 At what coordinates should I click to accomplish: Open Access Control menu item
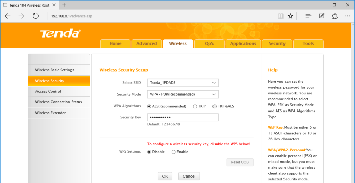[x=59, y=91]
